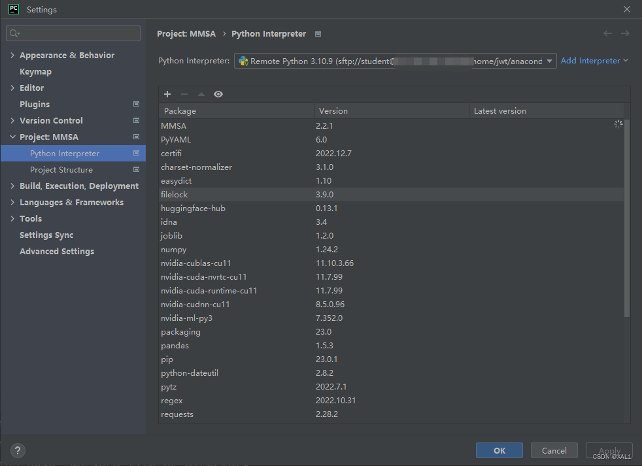Viewport: 642px width, 466px height.
Task: Select the numpy package row
Action: [391, 250]
